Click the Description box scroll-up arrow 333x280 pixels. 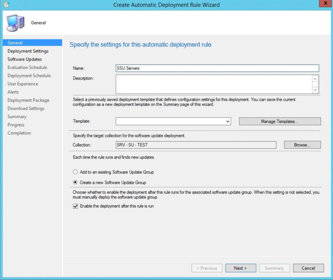[315, 78]
